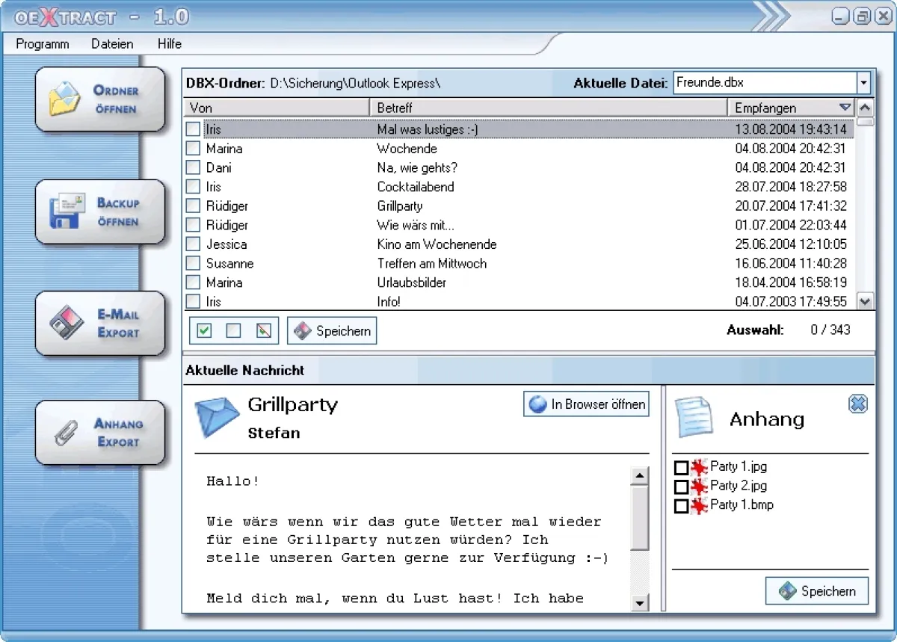Image resolution: width=897 pixels, height=642 pixels.
Task: Invert selection using the diagonal box icon
Action: click(263, 330)
